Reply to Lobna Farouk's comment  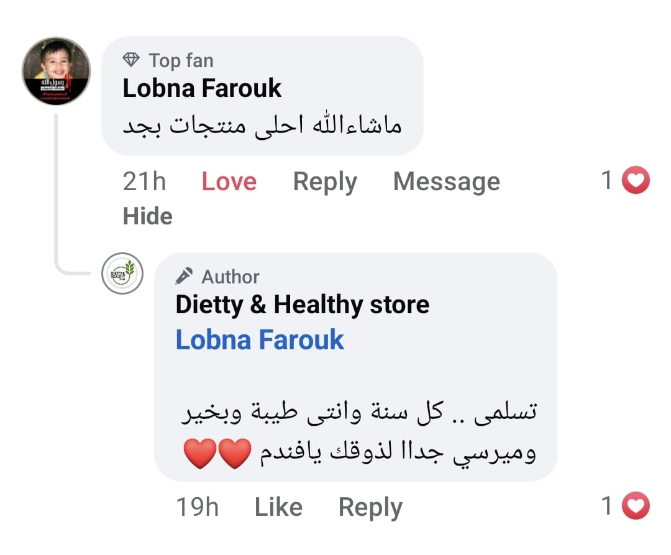pos(325,181)
